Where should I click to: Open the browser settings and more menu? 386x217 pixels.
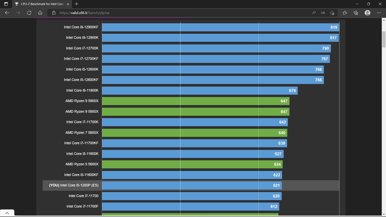pos(379,13)
